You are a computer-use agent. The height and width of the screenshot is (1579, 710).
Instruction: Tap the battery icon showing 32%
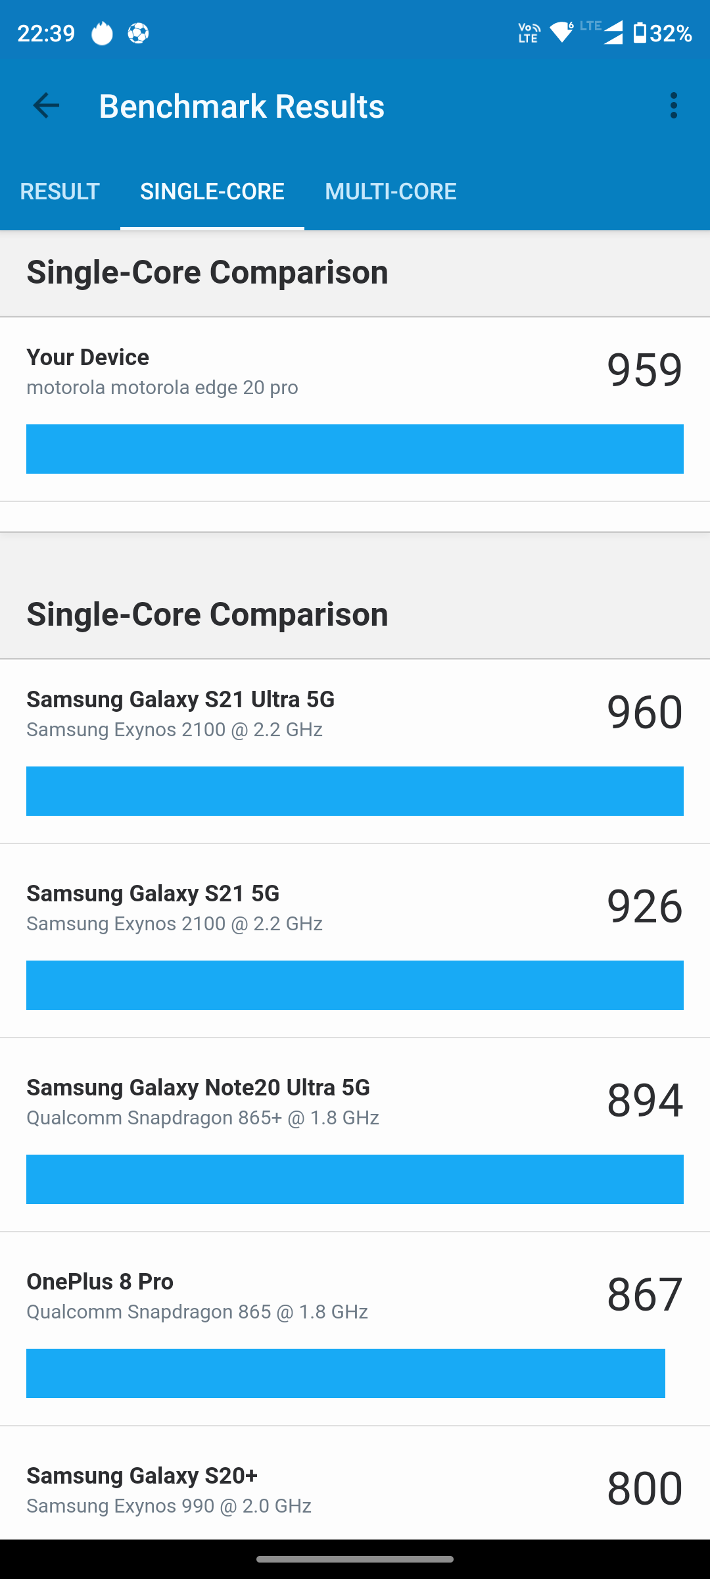pyautogui.click(x=640, y=33)
